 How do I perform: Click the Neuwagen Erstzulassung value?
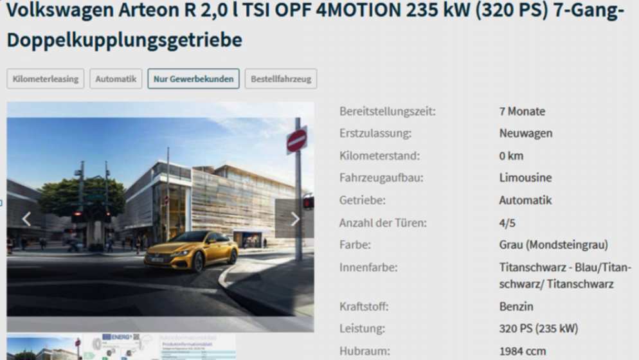point(526,133)
